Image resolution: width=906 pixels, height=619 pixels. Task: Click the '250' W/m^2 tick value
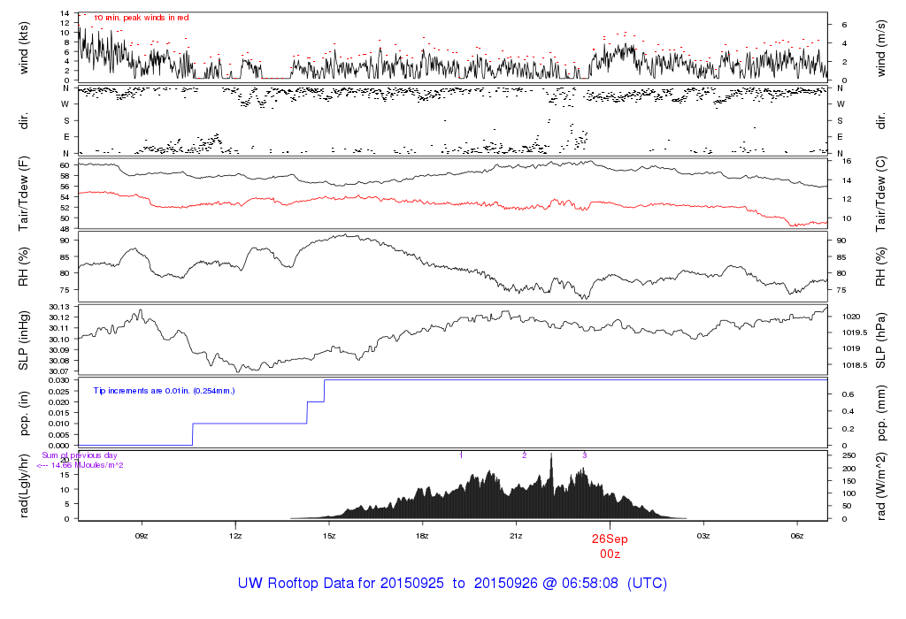click(x=848, y=455)
